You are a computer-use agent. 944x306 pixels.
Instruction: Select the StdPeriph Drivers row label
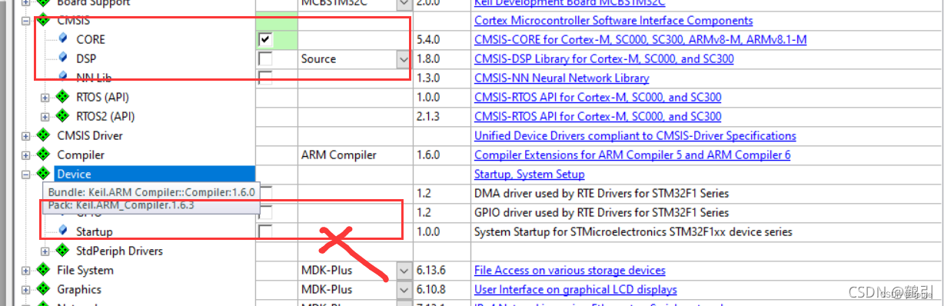pos(119,251)
